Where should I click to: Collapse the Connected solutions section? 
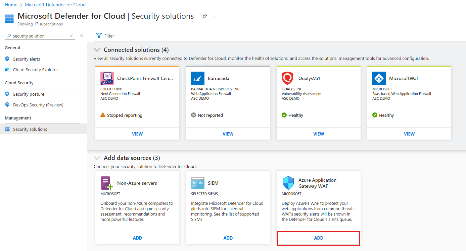click(x=97, y=50)
